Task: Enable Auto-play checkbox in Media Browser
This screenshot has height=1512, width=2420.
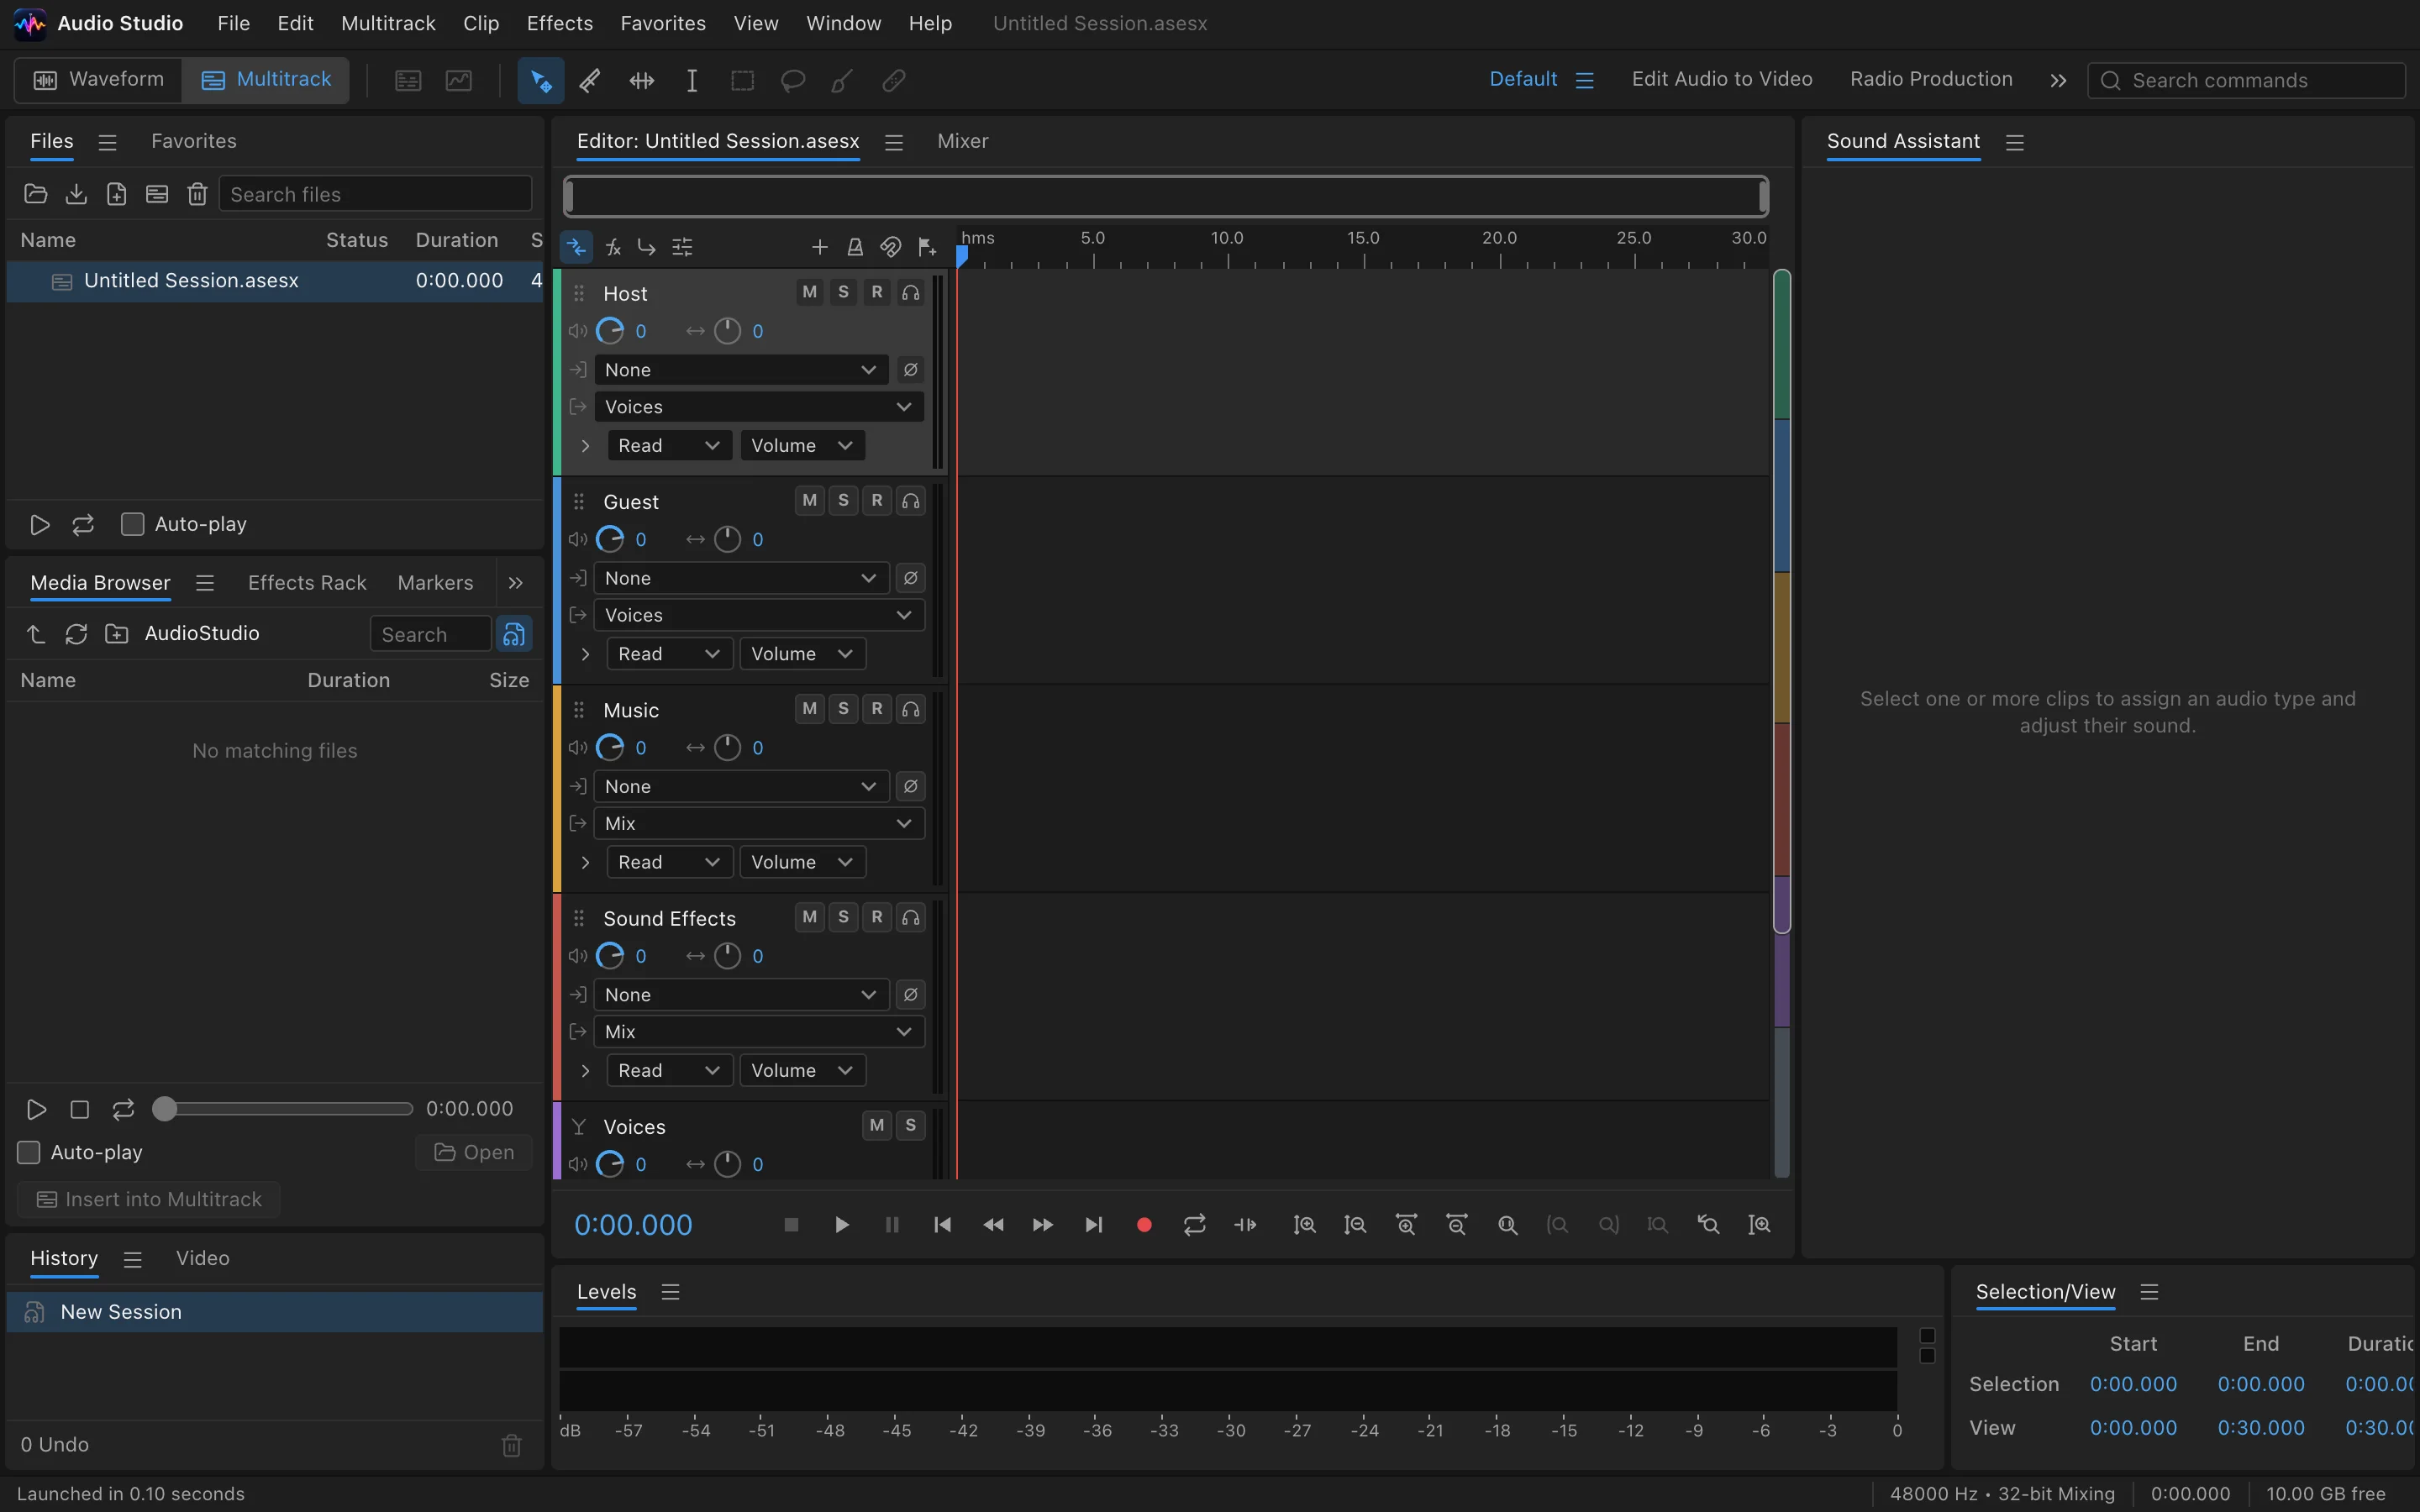Action: pyautogui.click(x=29, y=1152)
